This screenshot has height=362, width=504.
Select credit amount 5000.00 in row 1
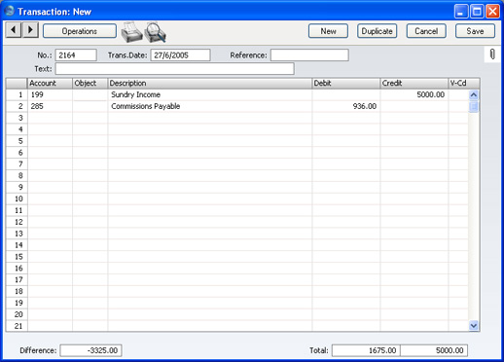tap(414, 94)
